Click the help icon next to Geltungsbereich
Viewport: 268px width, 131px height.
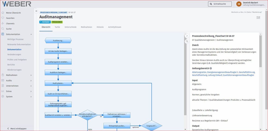pyautogui.click(x=211, y=68)
